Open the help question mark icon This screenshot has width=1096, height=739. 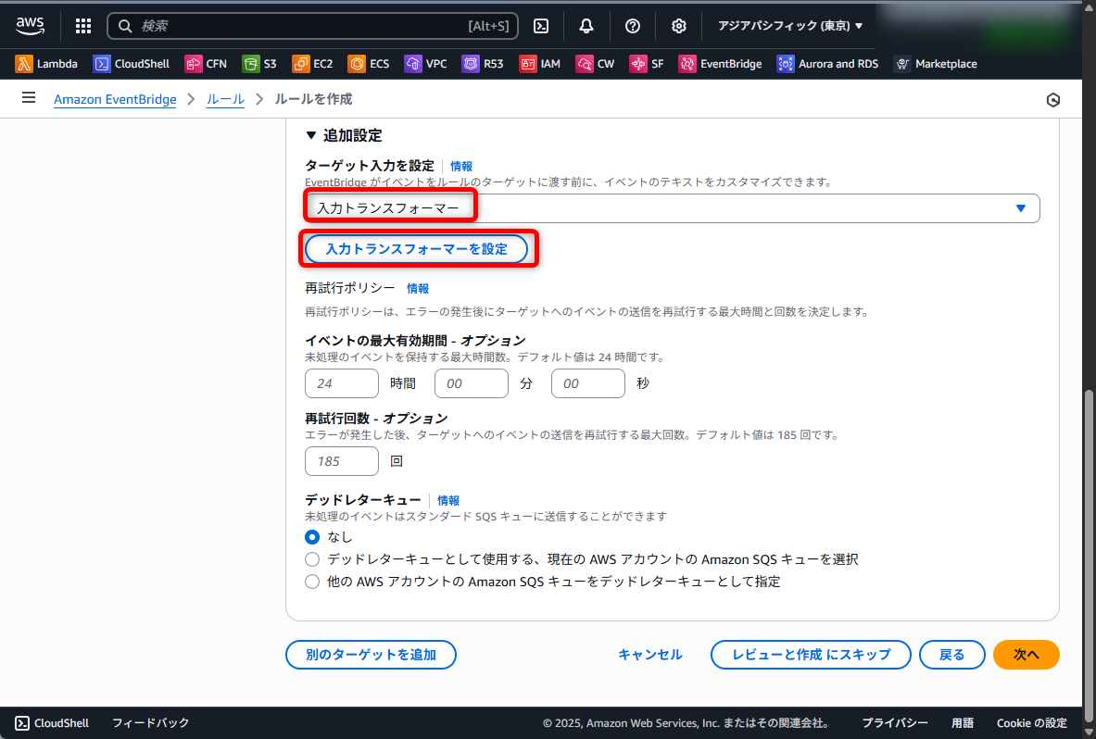pos(633,26)
